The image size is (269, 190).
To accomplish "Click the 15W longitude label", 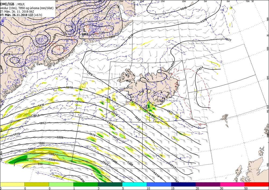I will (x=163, y=2).
